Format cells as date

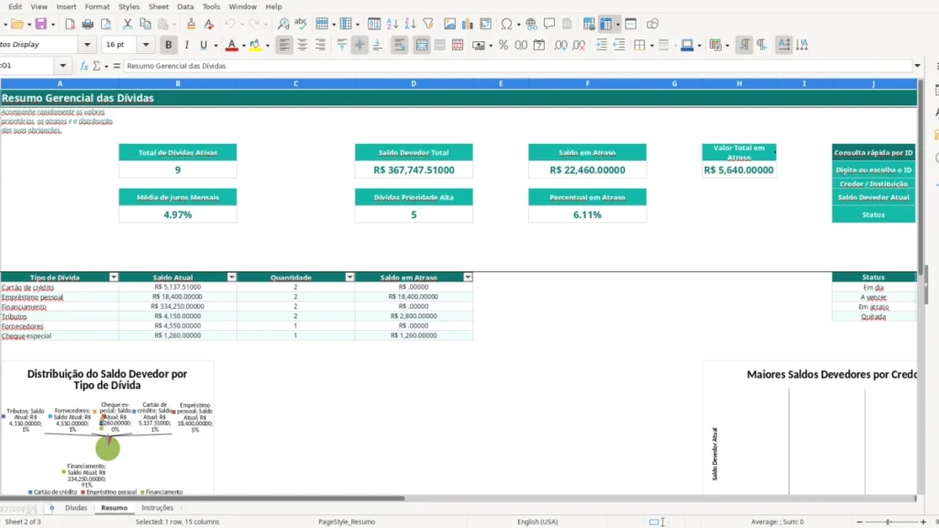pyautogui.click(x=539, y=45)
